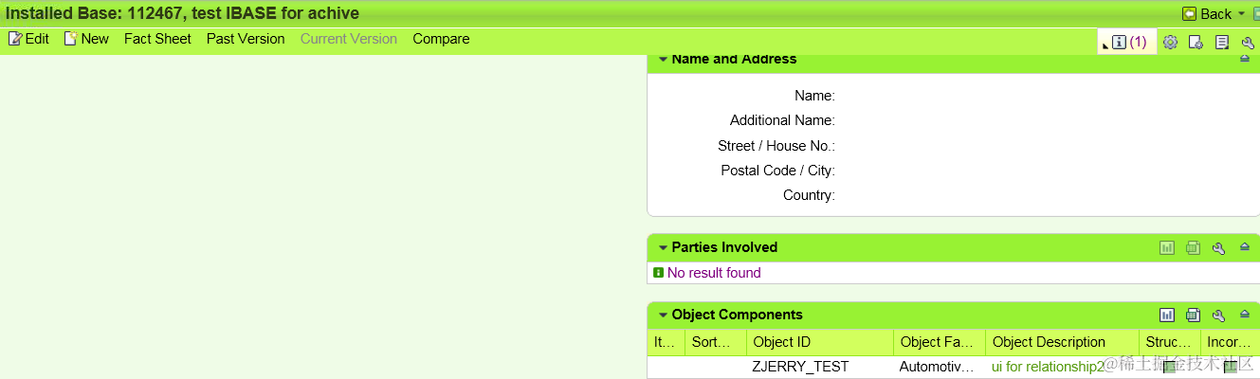Click the Incor… column header
Viewport: 1260px width, 379px height.
coord(1230,342)
